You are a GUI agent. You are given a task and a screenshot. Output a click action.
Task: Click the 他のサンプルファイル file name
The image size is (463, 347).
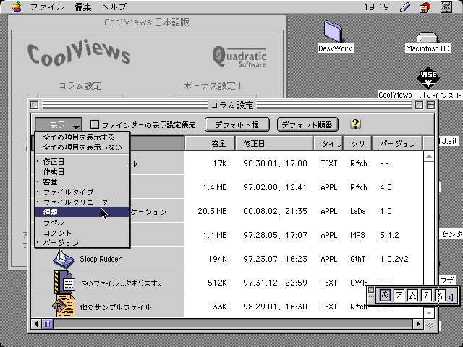116,307
